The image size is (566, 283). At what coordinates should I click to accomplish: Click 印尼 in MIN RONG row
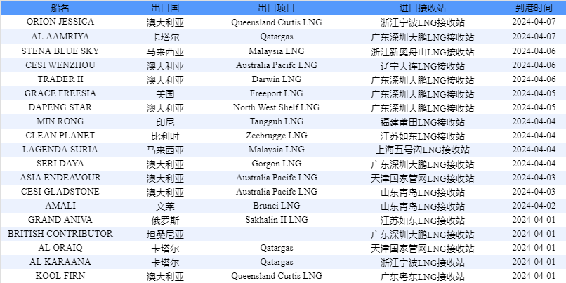pyautogui.click(x=165, y=122)
